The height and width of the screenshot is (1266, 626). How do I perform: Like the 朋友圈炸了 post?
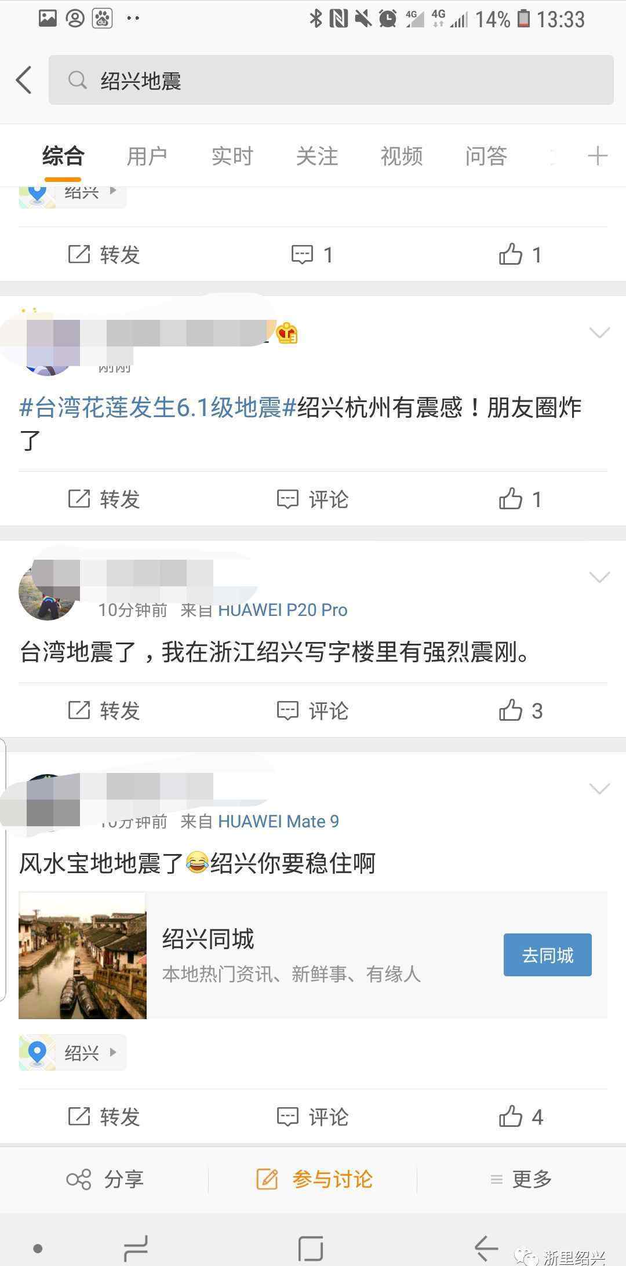521,499
